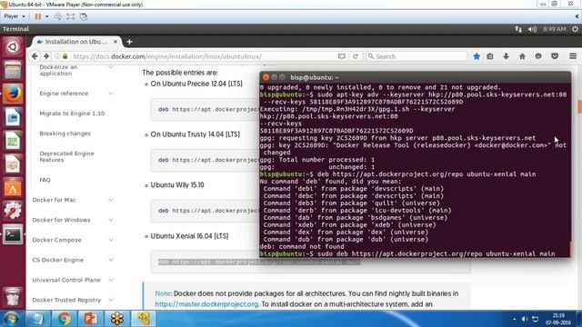The height and width of the screenshot is (327, 582).
Task: Open Migrate to Engine 1.10 page
Action: pos(72,114)
